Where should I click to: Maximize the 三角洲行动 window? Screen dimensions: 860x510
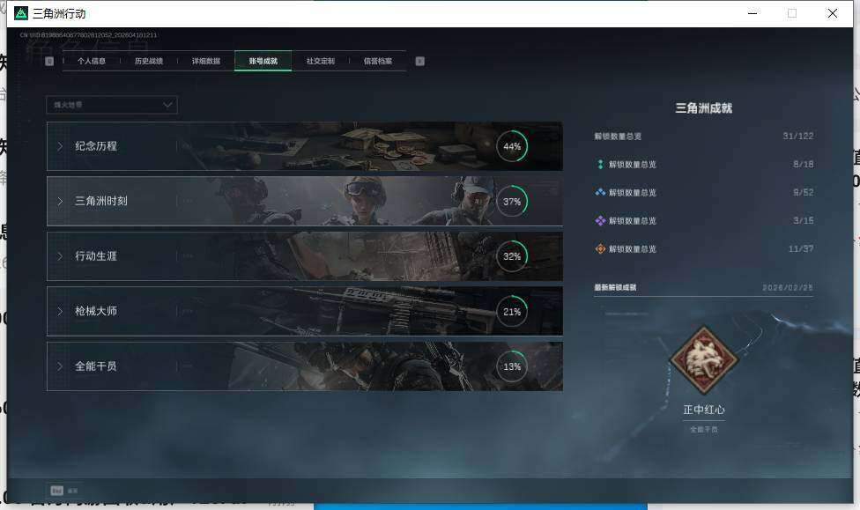[792, 13]
